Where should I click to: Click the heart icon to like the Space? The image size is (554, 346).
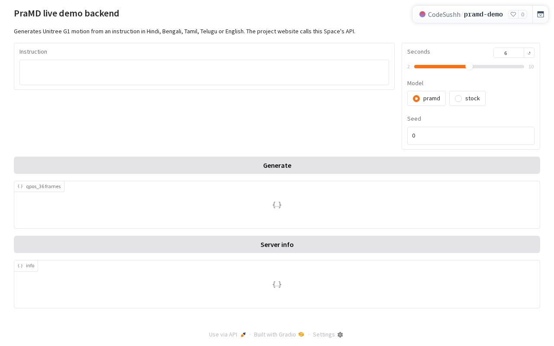[x=513, y=14]
